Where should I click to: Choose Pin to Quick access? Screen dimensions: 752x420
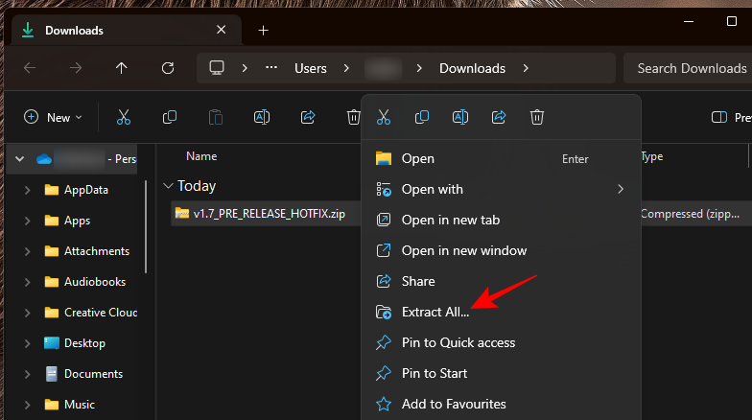click(458, 342)
